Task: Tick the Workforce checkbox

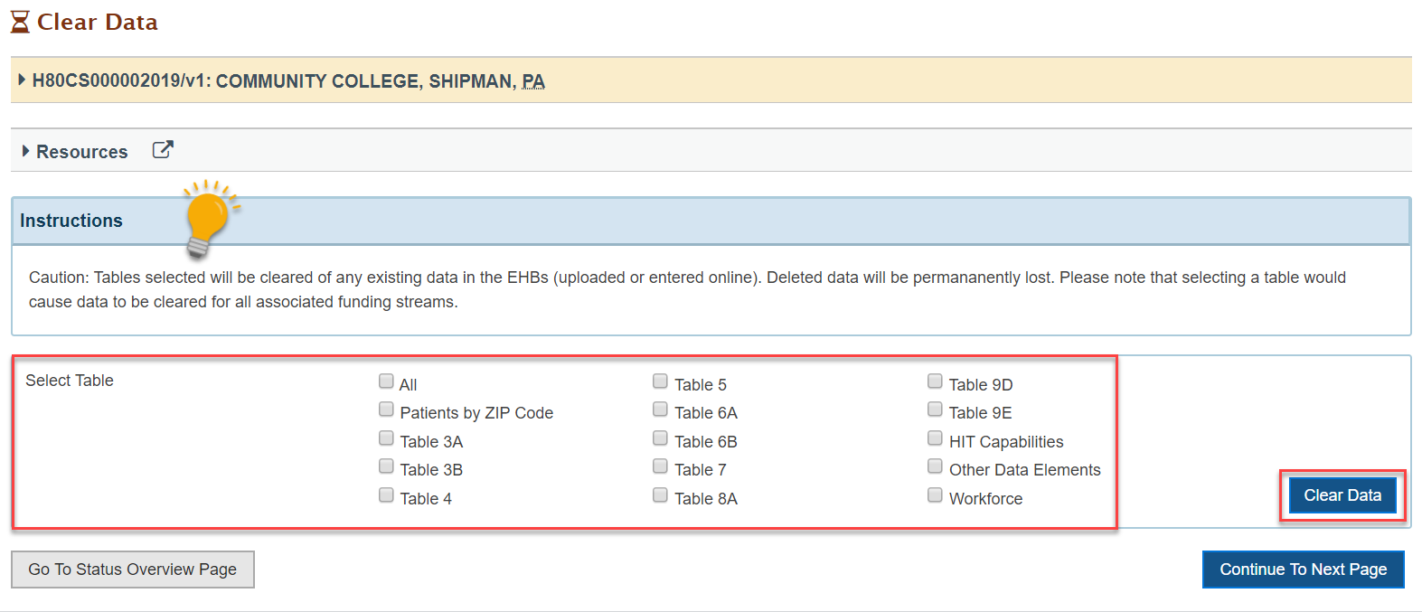Action: (x=935, y=495)
